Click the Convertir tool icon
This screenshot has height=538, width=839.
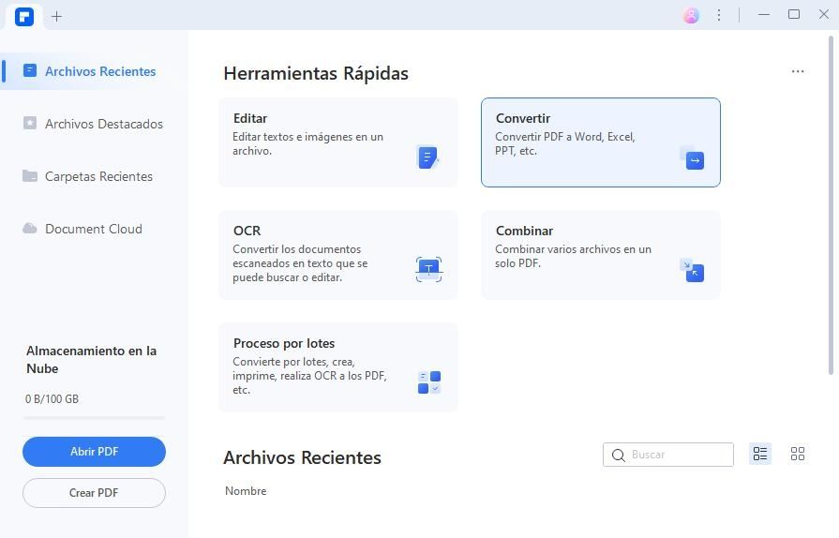pos(693,158)
